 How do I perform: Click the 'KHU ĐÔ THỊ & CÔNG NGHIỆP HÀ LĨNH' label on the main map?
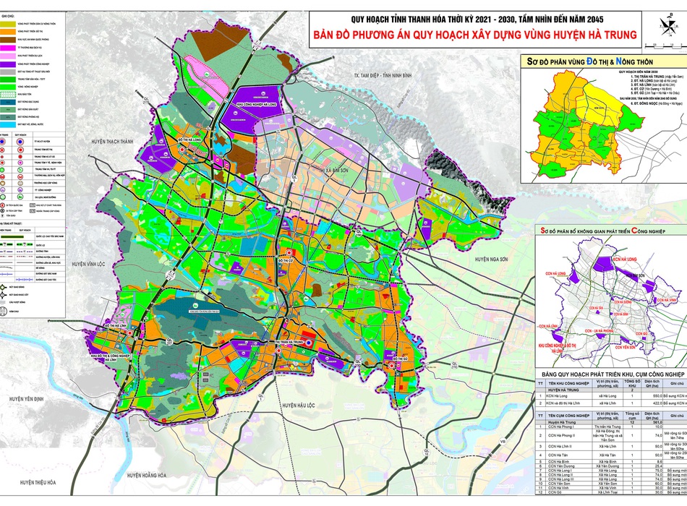click(x=111, y=359)
